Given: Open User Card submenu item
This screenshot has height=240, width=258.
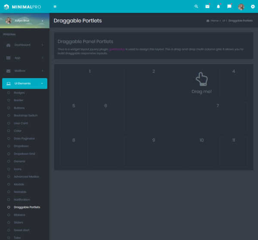Looking at the screenshot, I should click(21, 123).
